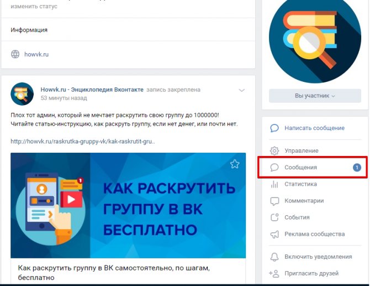Click the unread messages badge showing 1
This screenshot has height=286, width=370.
357,168
